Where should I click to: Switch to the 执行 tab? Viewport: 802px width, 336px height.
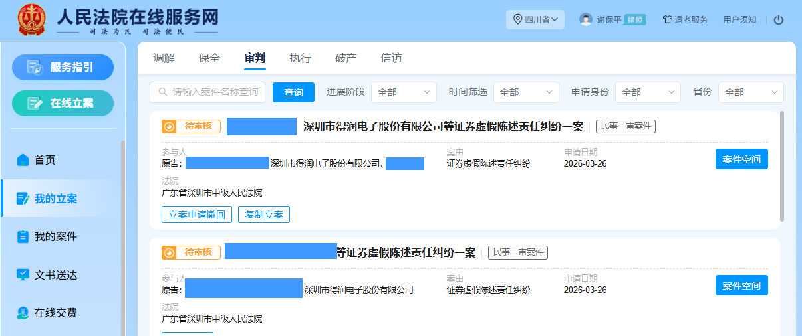pyautogui.click(x=300, y=58)
